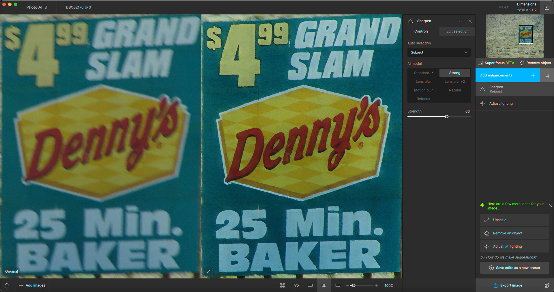The width and height of the screenshot is (554, 292).
Task: Click the Export image button
Action: (x=508, y=285)
